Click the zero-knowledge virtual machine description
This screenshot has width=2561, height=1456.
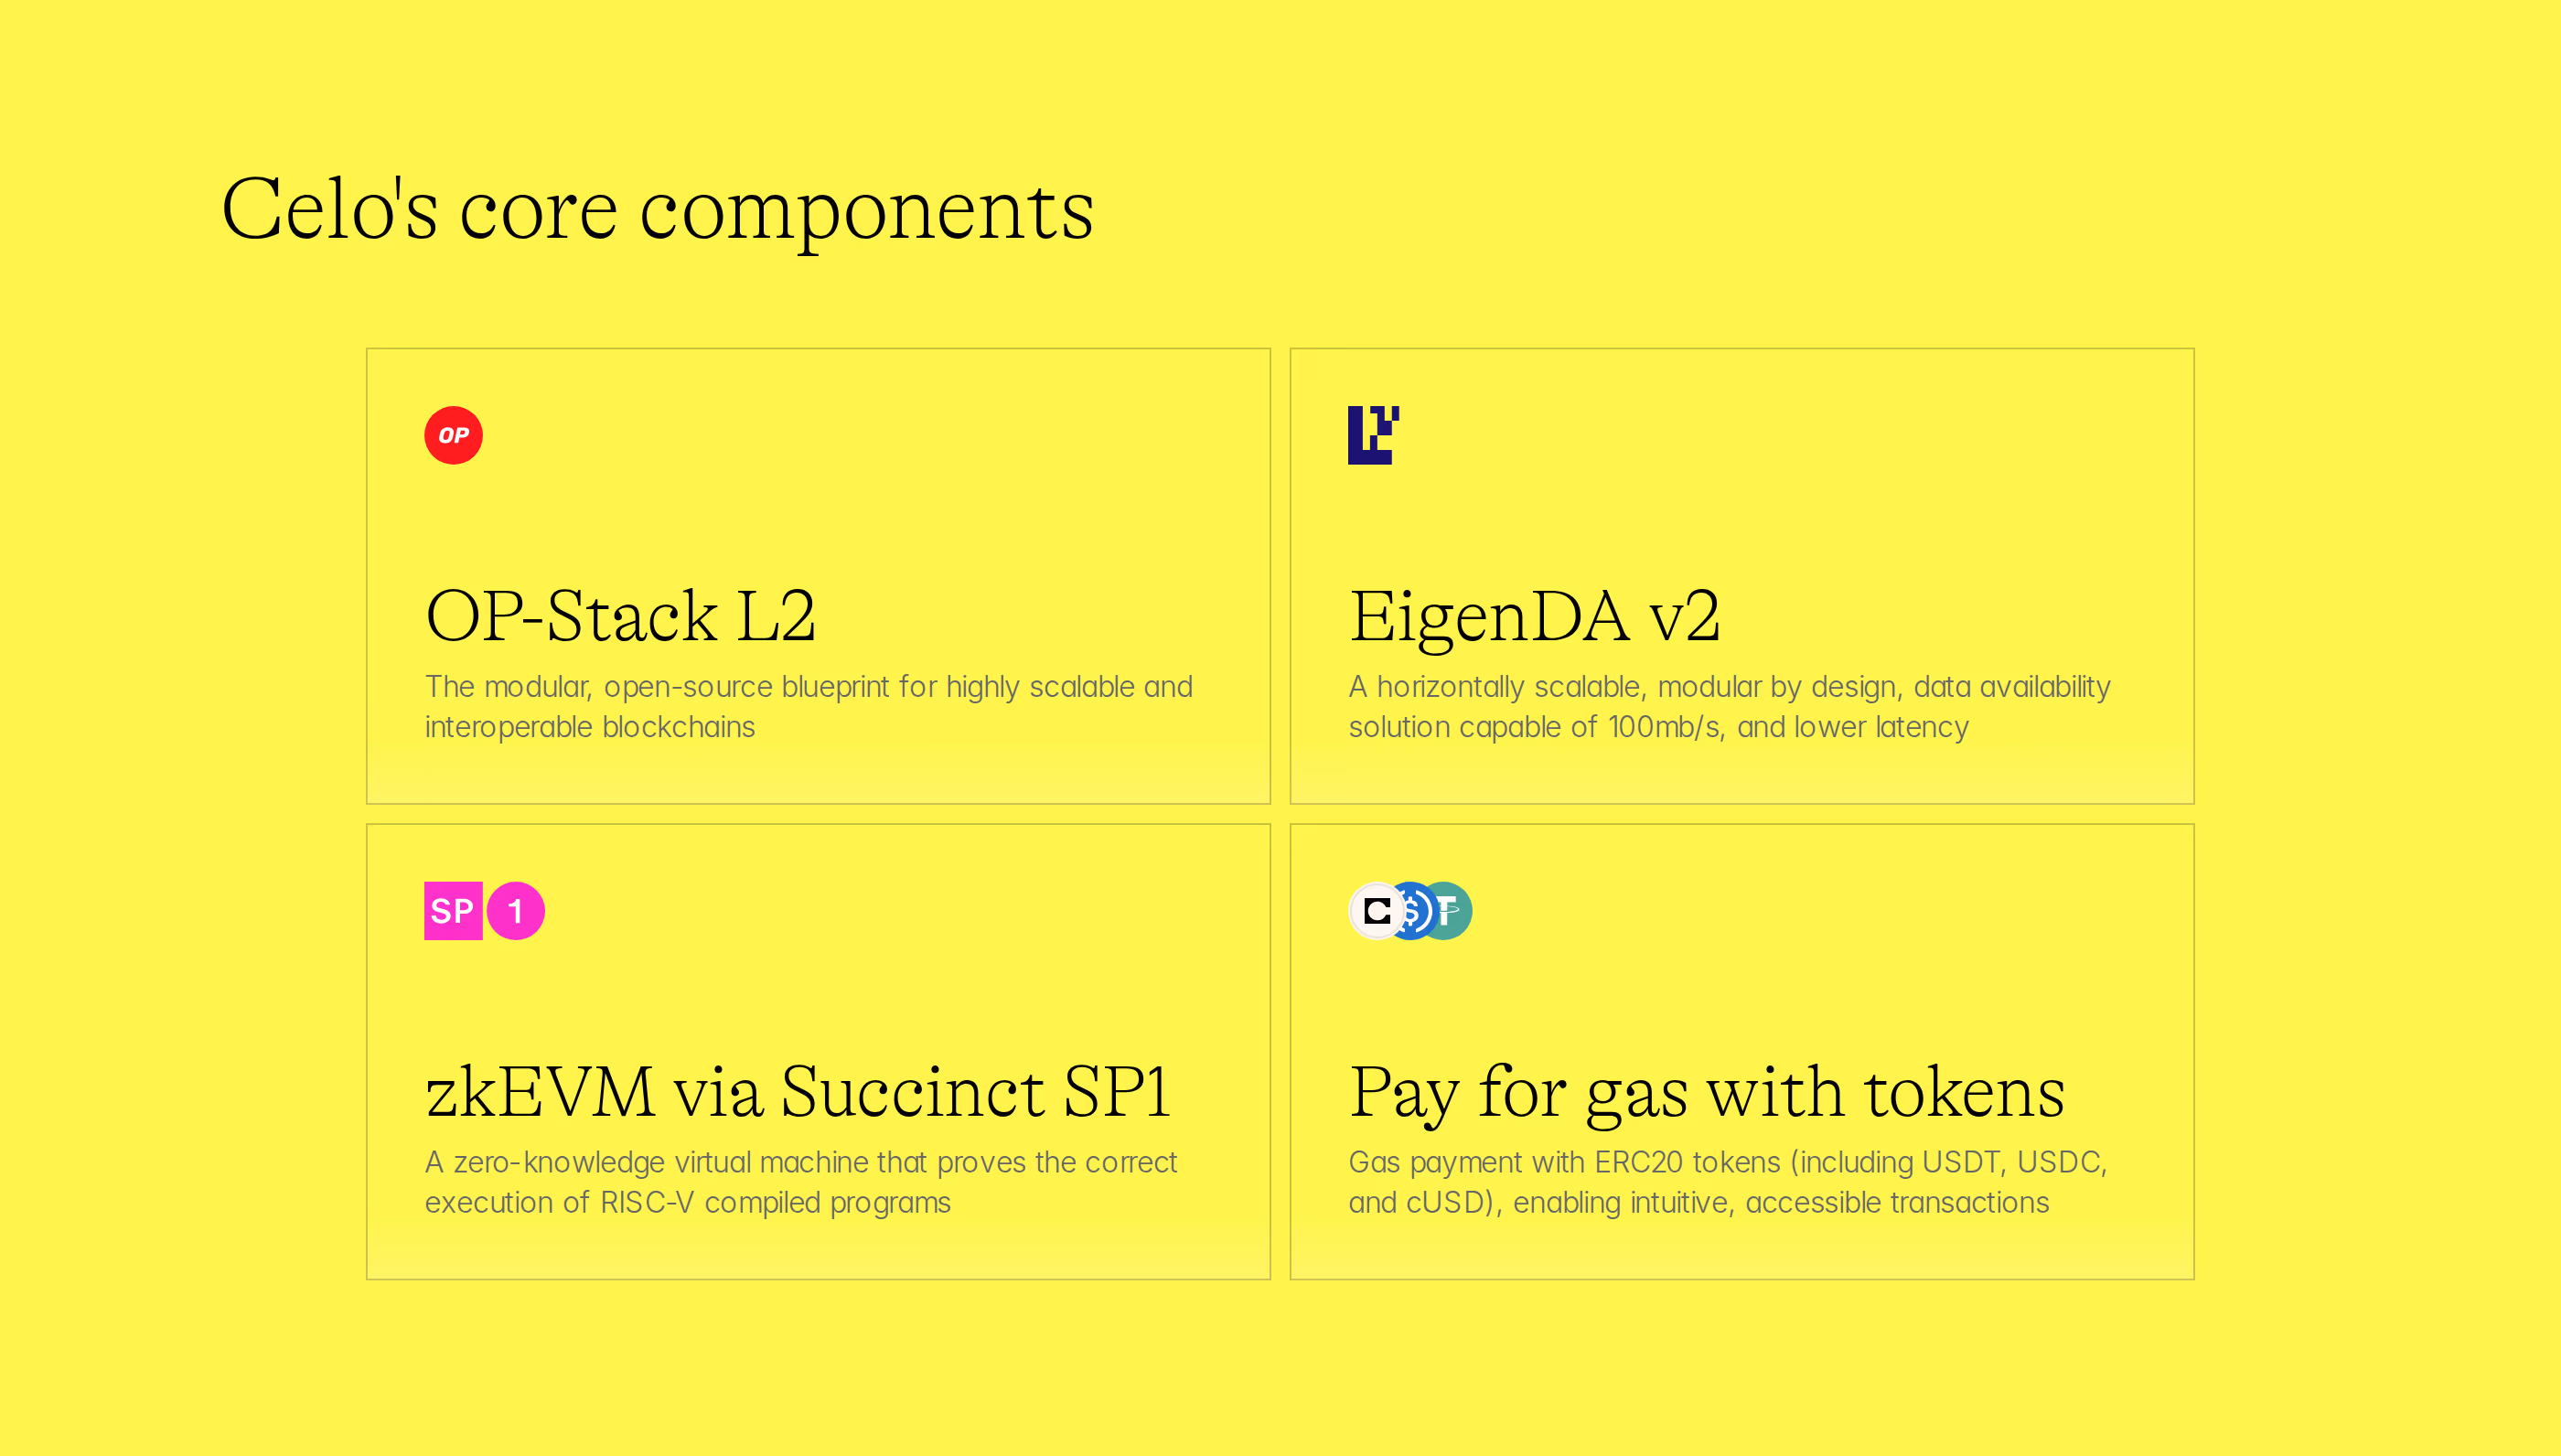pyautogui.click(x=800, y=1182)
